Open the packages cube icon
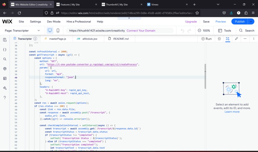The height and width of the screenshot is (152, 258). [x=5, y=69]
